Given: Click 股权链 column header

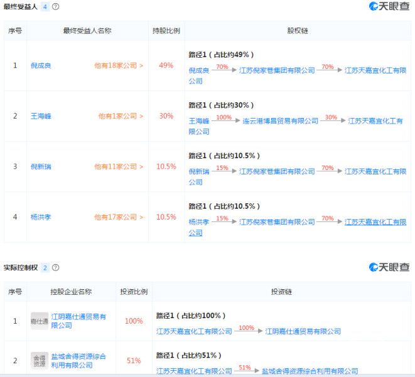Looking at the screenshot, I should coord(298,31).
